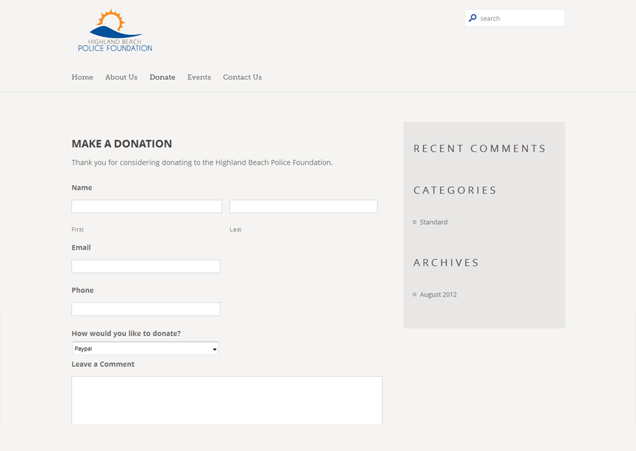Focus the First name field
Image resolution: width=636 pixels, height=451 pixels.
146,206
